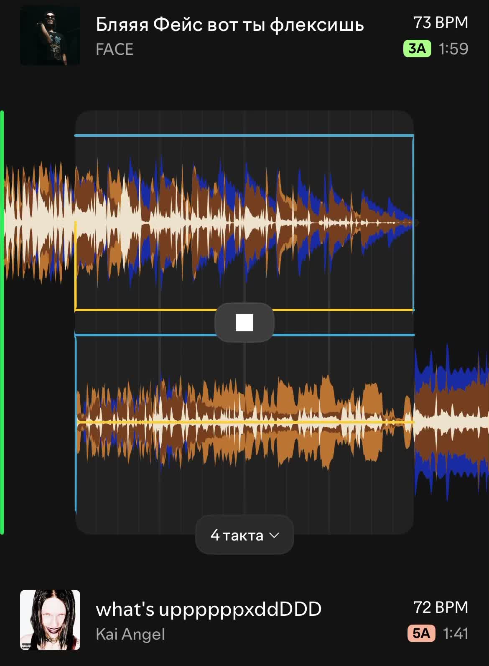Click the blue envelope line above upper waveform
Screen dimensions: 489x666
244,136
